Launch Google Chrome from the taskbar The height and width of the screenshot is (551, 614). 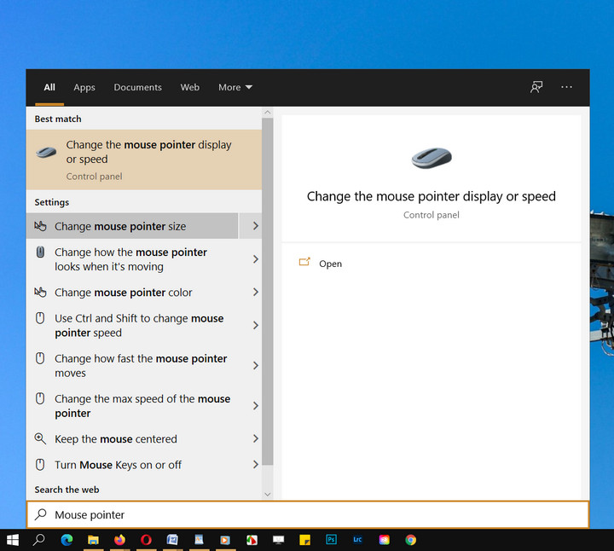pyautogui.click(x=410, y=540)
